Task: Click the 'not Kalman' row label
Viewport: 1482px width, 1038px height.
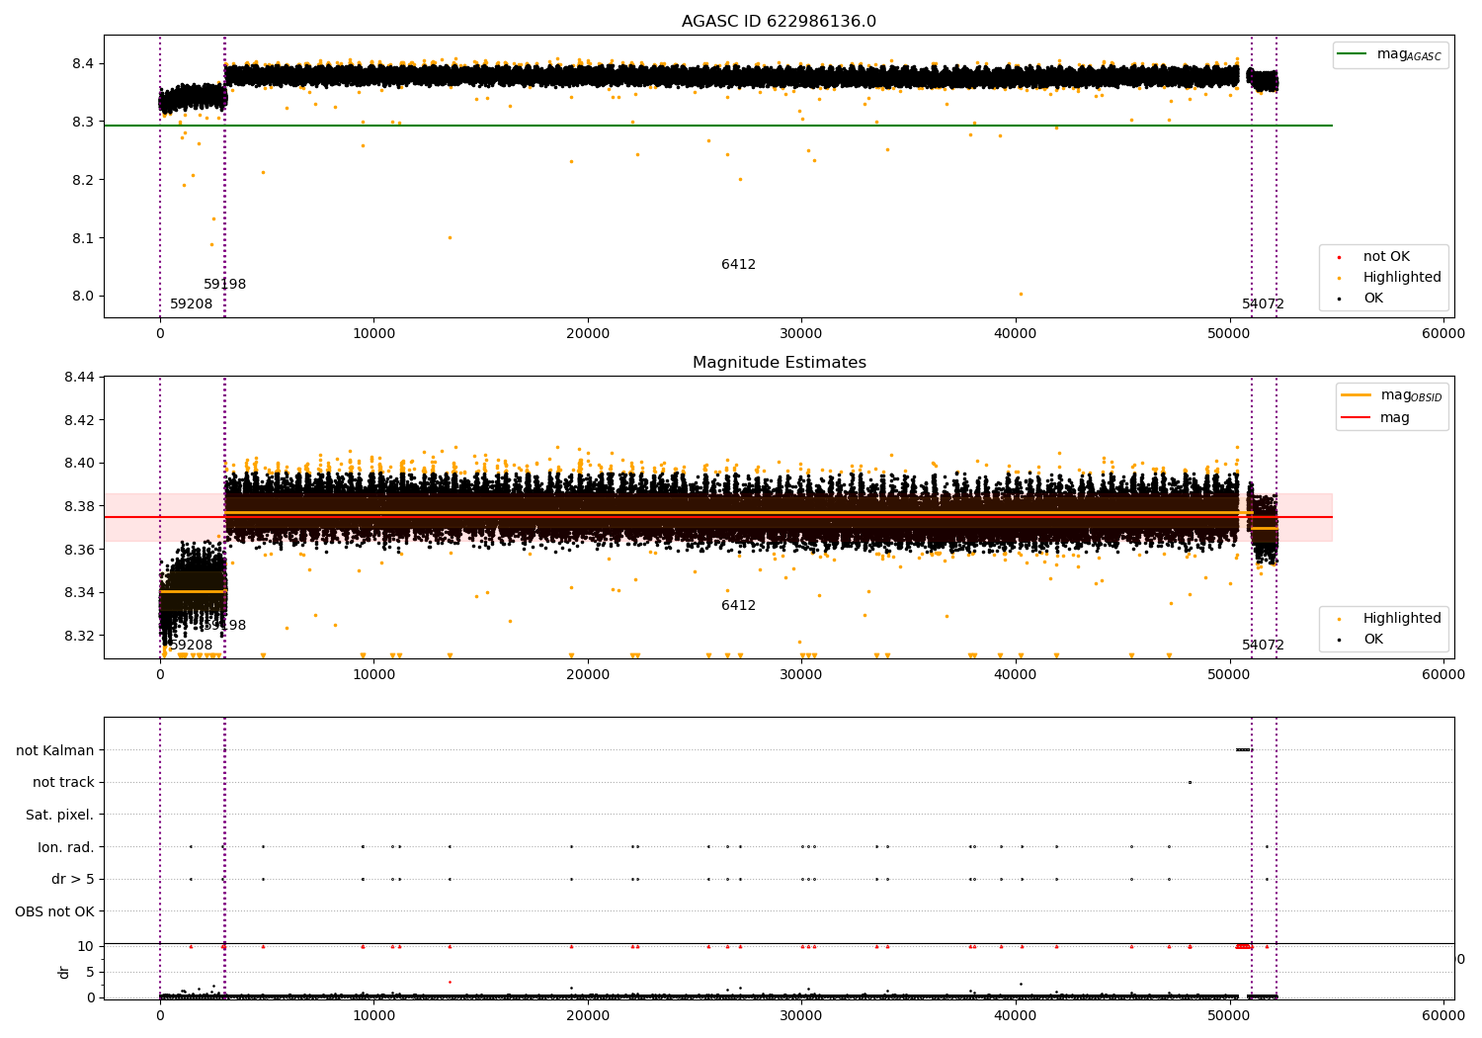Action: coord(55,750)
